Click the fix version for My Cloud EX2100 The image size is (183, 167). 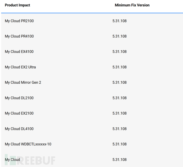click(x=119, y=113)
